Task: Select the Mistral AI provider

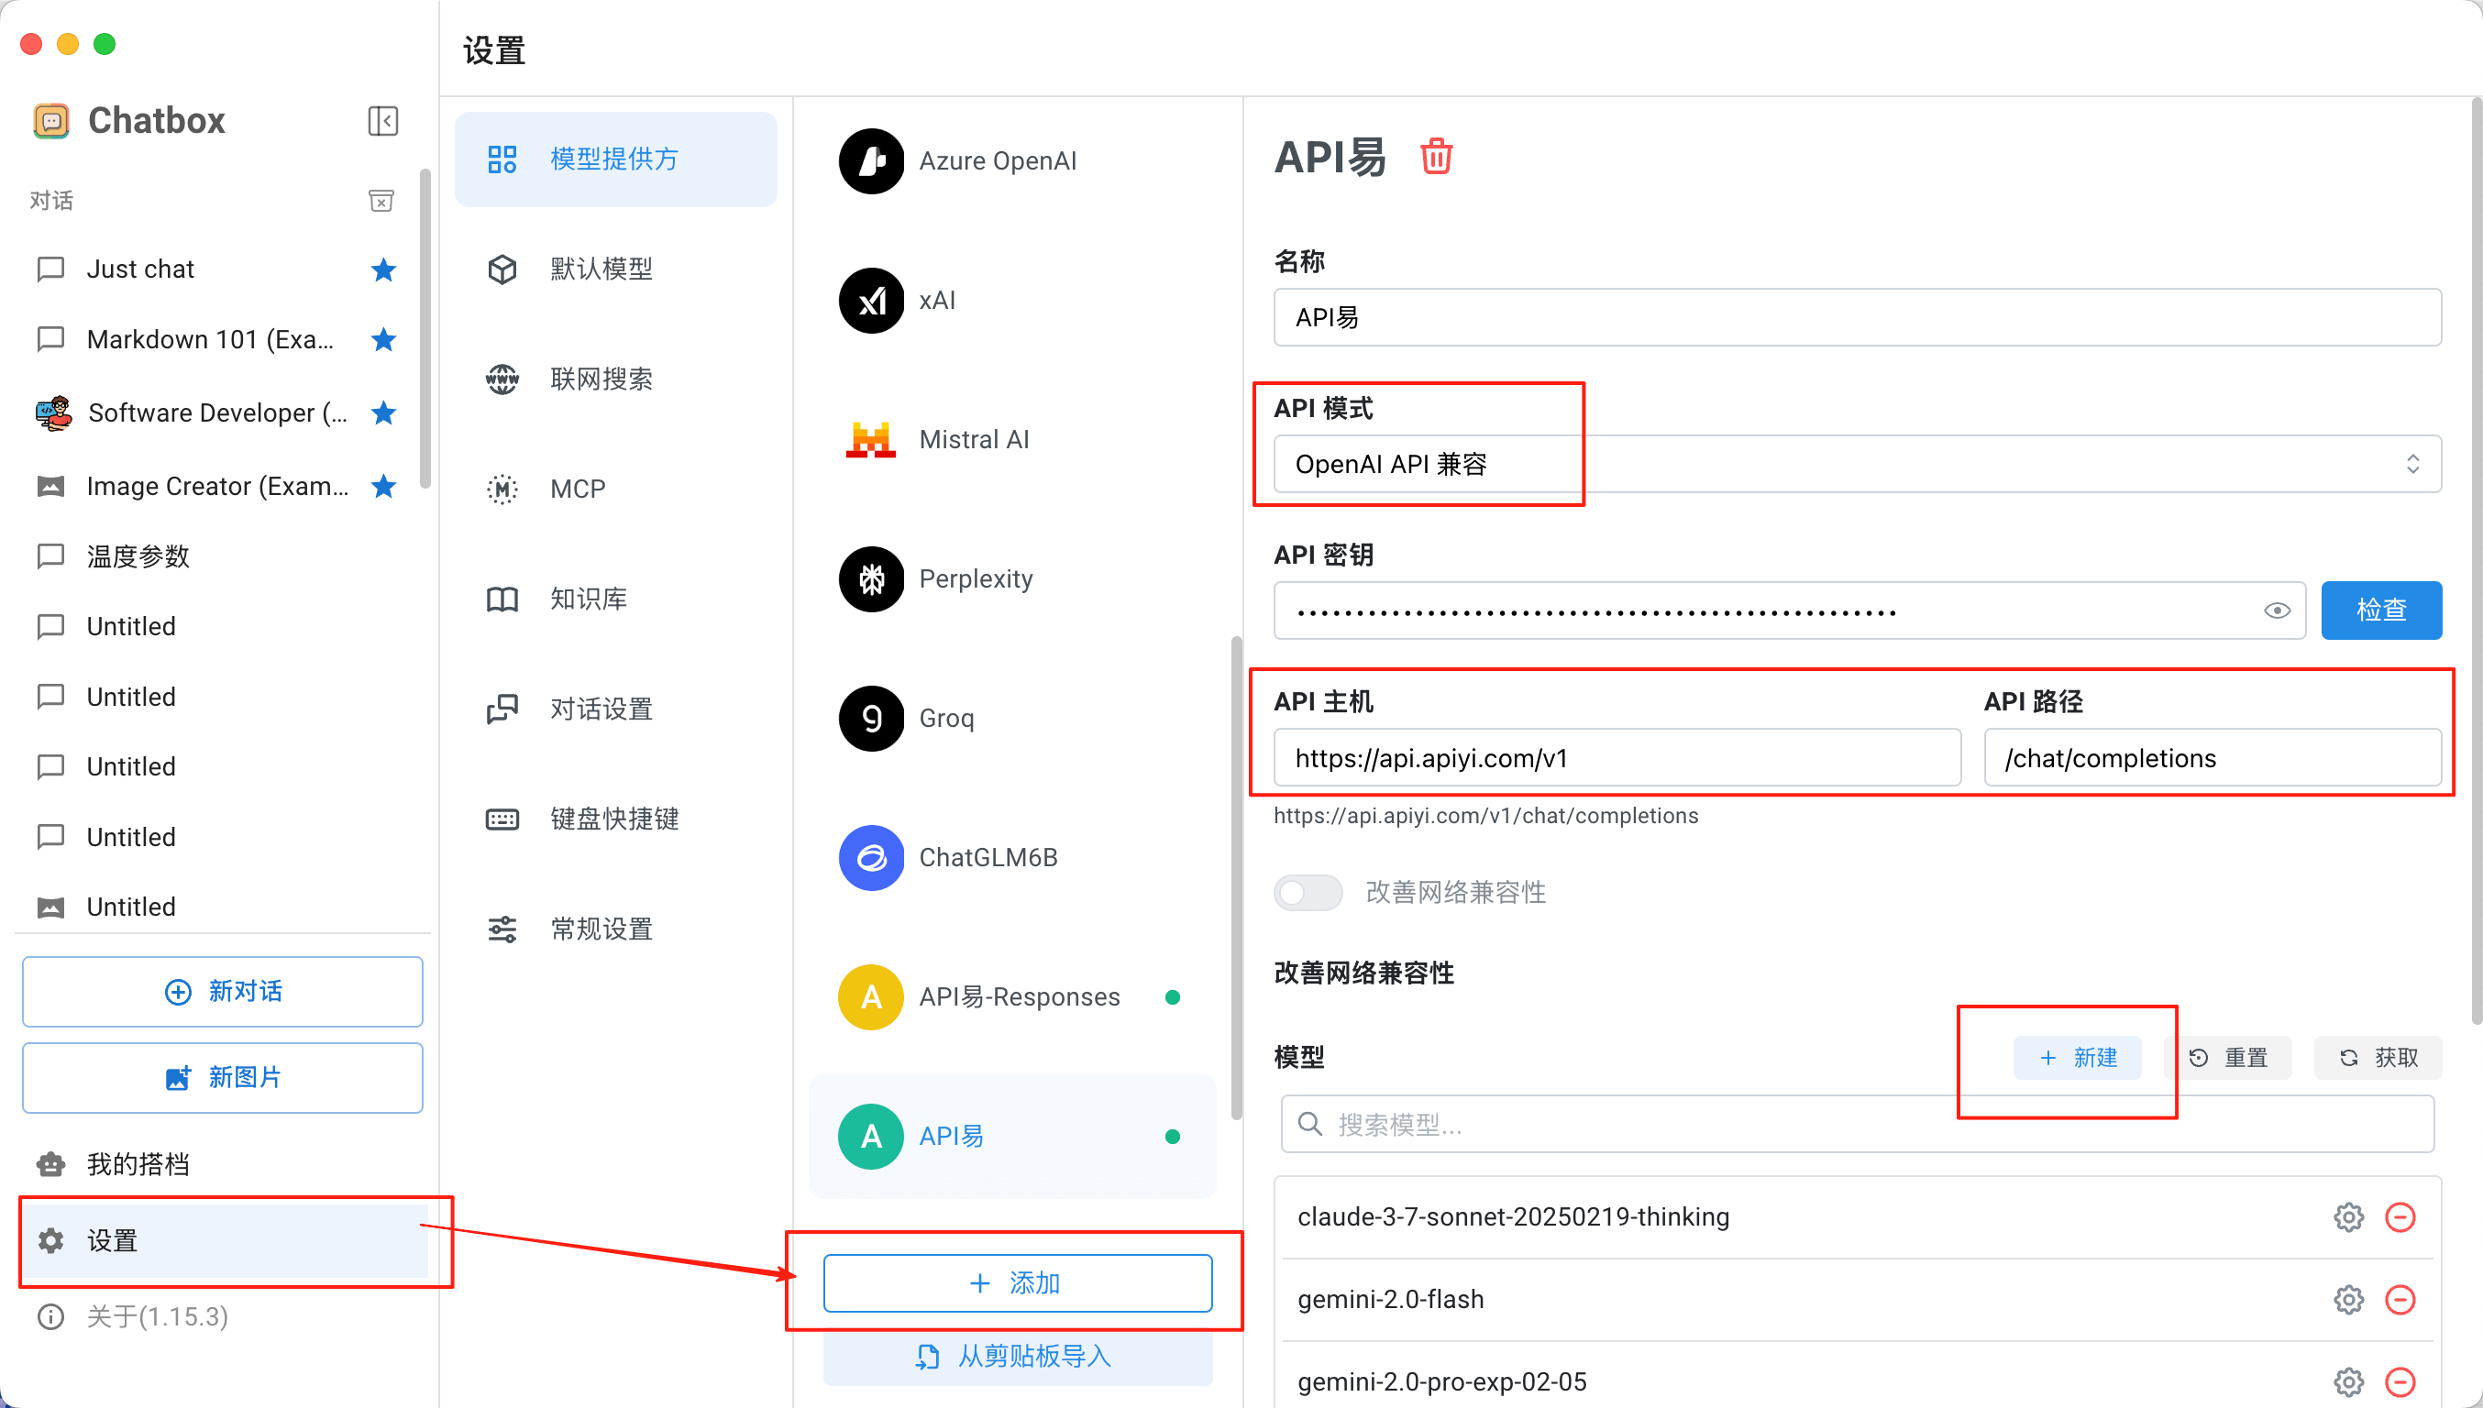Action: click(x=973, y=440)
